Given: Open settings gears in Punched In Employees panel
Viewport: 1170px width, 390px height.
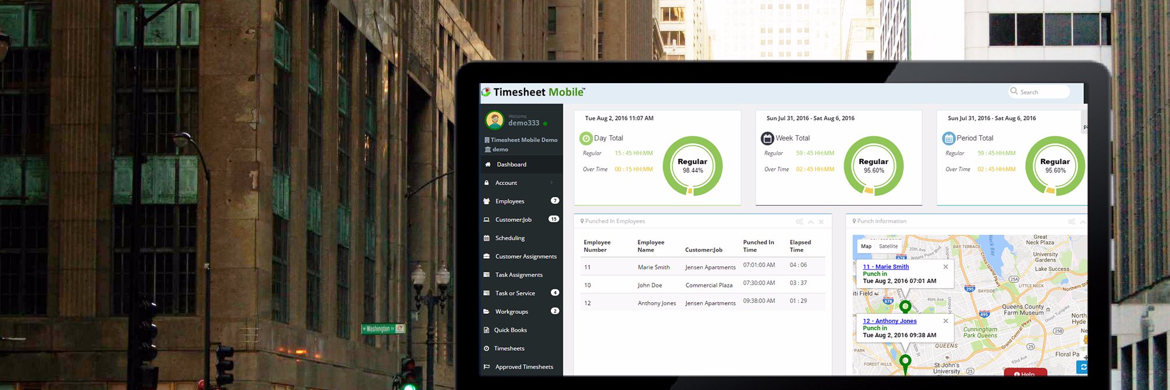Looking at the screenshot, I should (799, 222).
